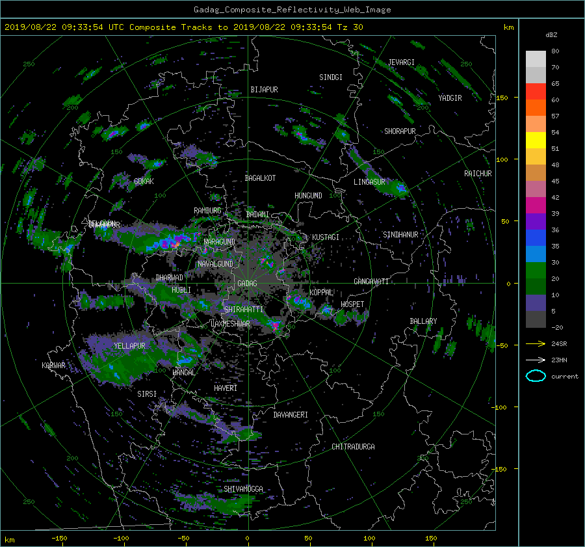This screenshot has height=547, width=585.
Task: Click the GANGAVATI city label
Action: tap(371, 282)
